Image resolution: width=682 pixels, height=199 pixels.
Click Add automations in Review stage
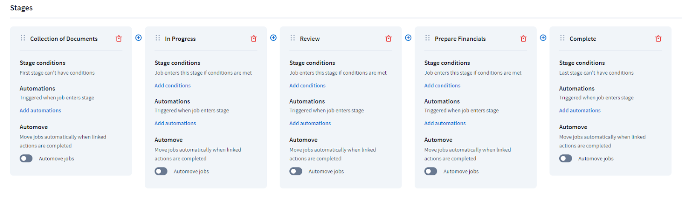pyautogui.click(x=310, y=123)
